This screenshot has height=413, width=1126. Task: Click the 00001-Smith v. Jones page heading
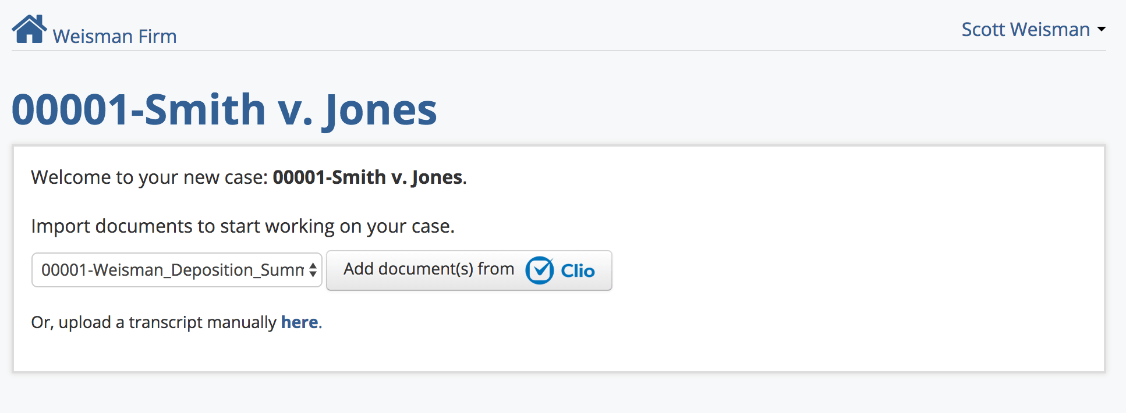point(224,110)
